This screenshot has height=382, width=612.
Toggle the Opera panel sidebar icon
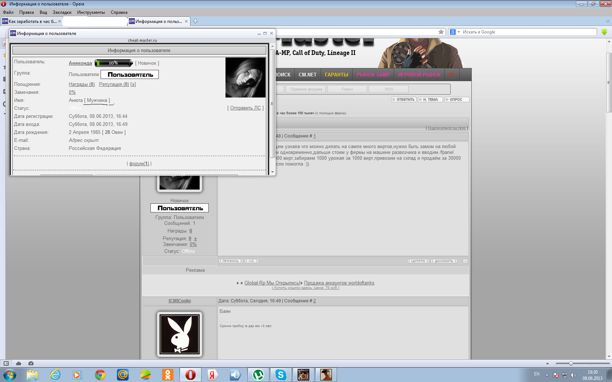click(x=6, y=363)
